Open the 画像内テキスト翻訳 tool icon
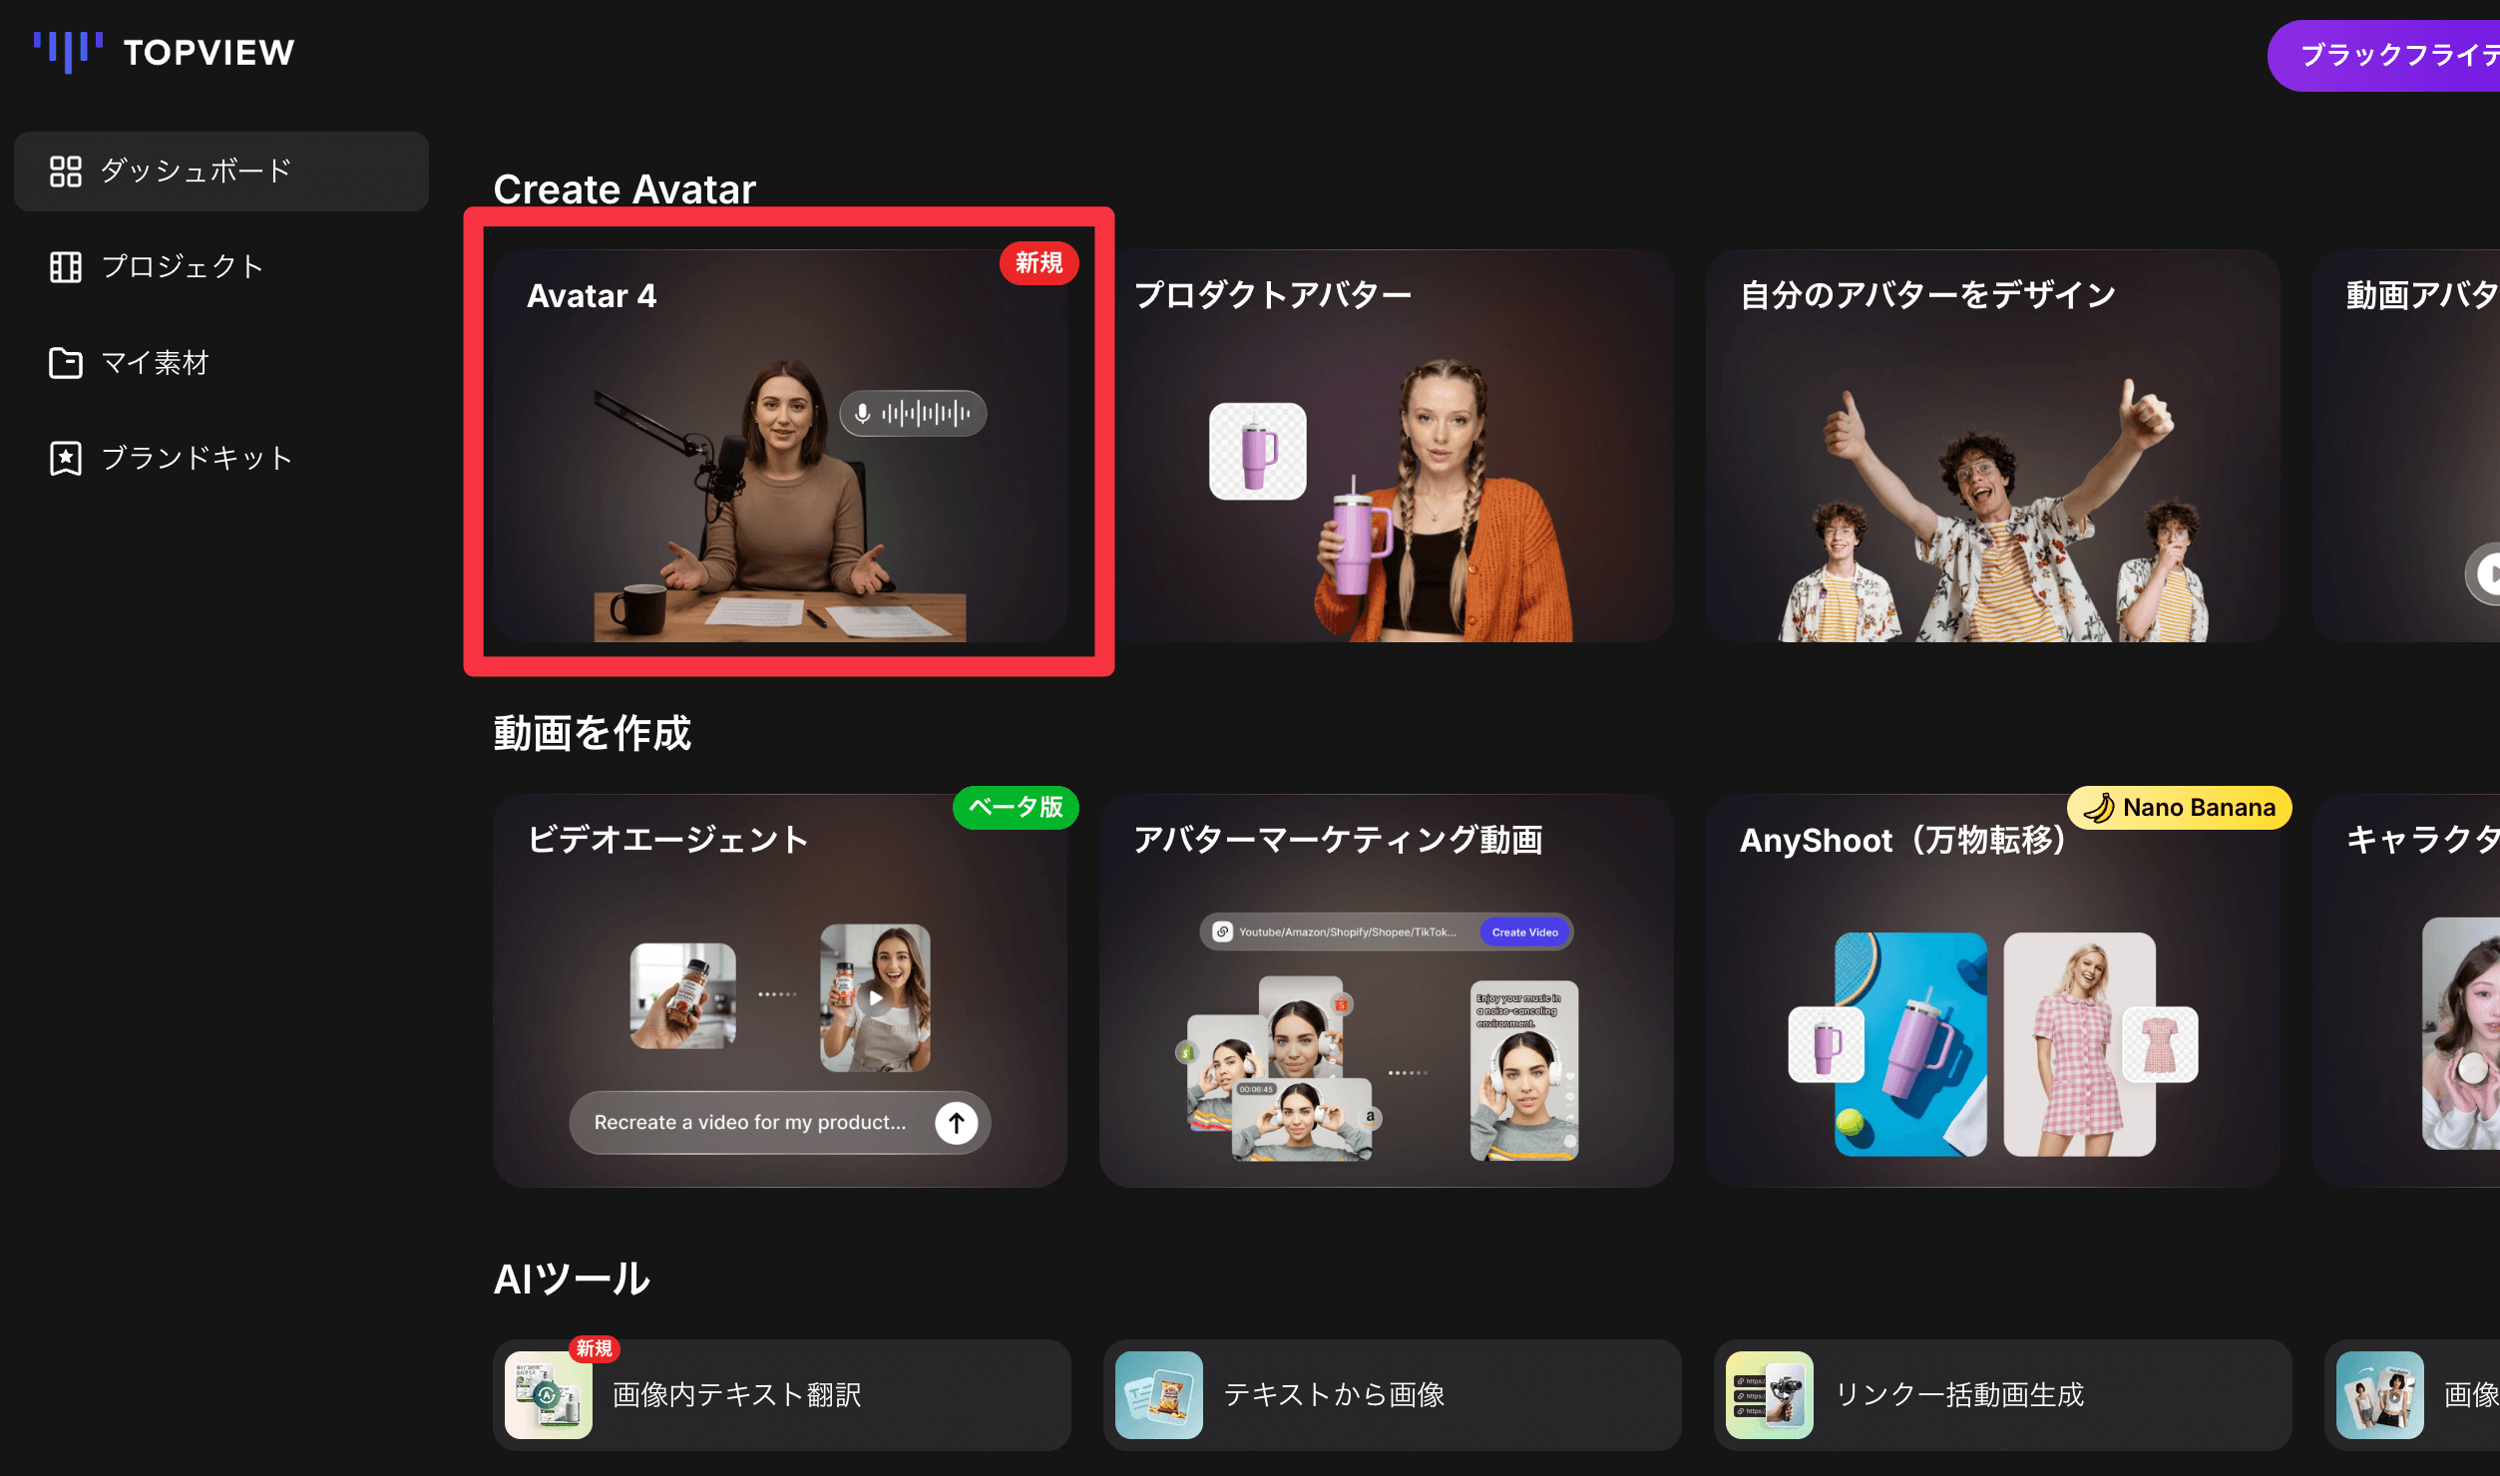 coord(548,1395)
